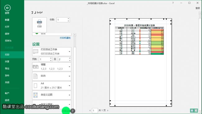Image resolution: width=202 pixels, height=114 pixels.
Task: Open 打印机属性 printer properties link
Action: 65,38
